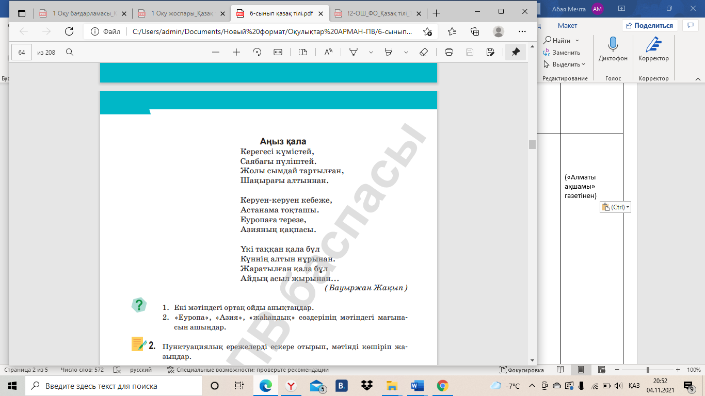Open a new Edge tab
The width and height of the screenshot is (705, 396).
[437, 13]
